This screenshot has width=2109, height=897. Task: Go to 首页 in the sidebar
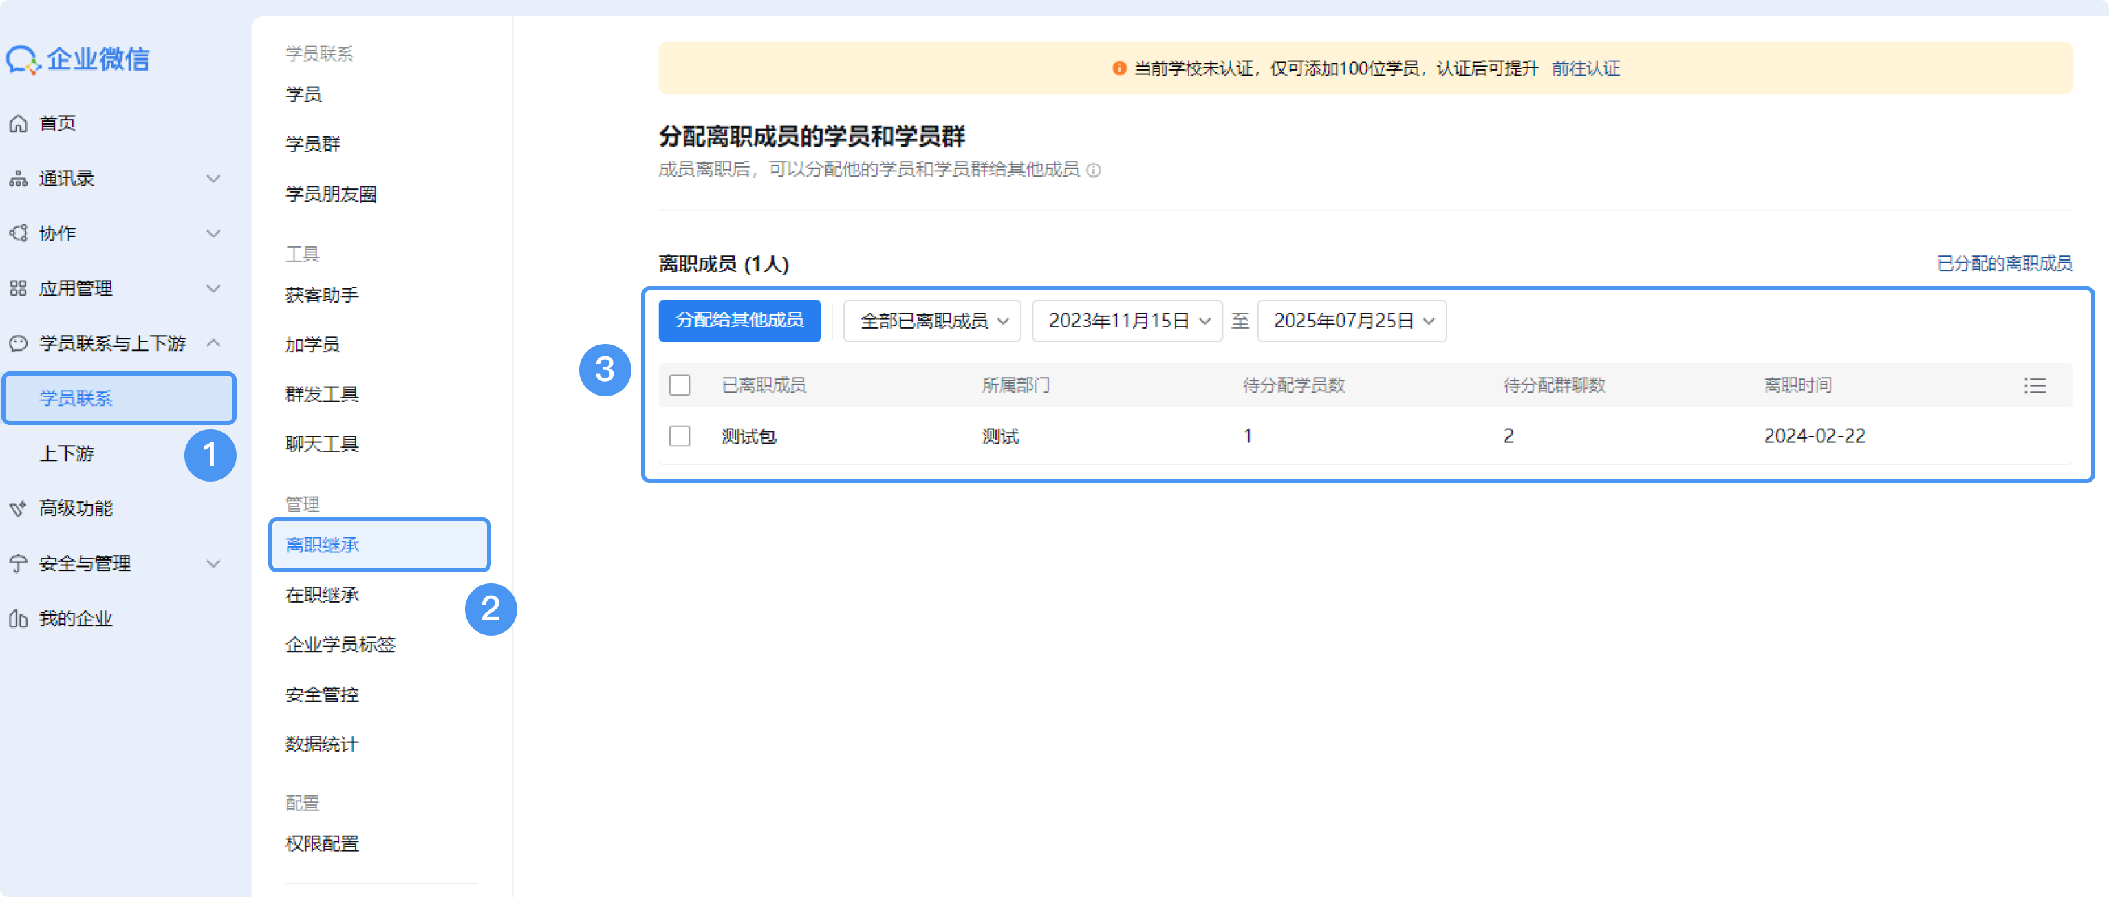(x=57, y=124)
